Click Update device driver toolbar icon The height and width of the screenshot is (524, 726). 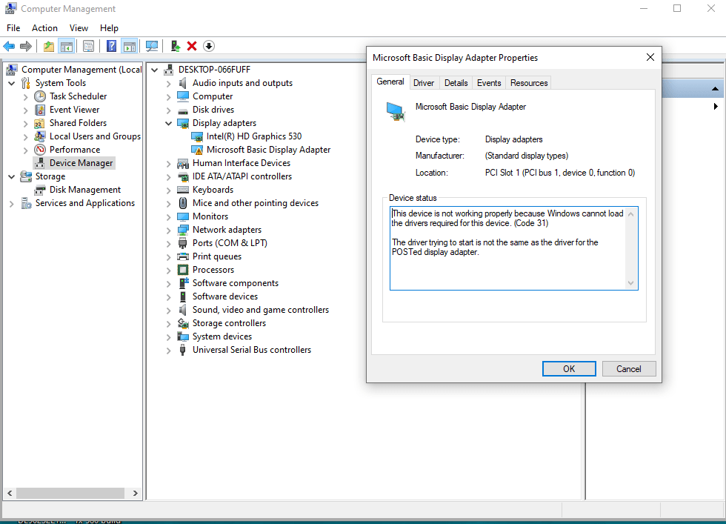pyautogui.click(x=176, y=46)
